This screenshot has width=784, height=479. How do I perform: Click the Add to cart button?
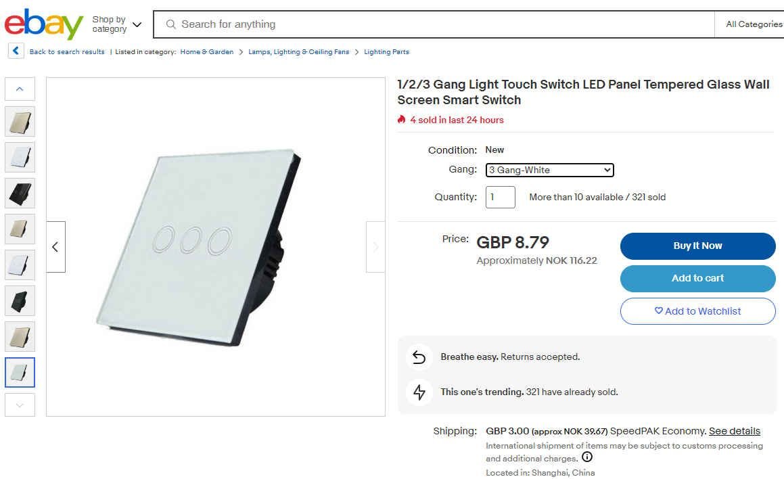coord(697,278)
